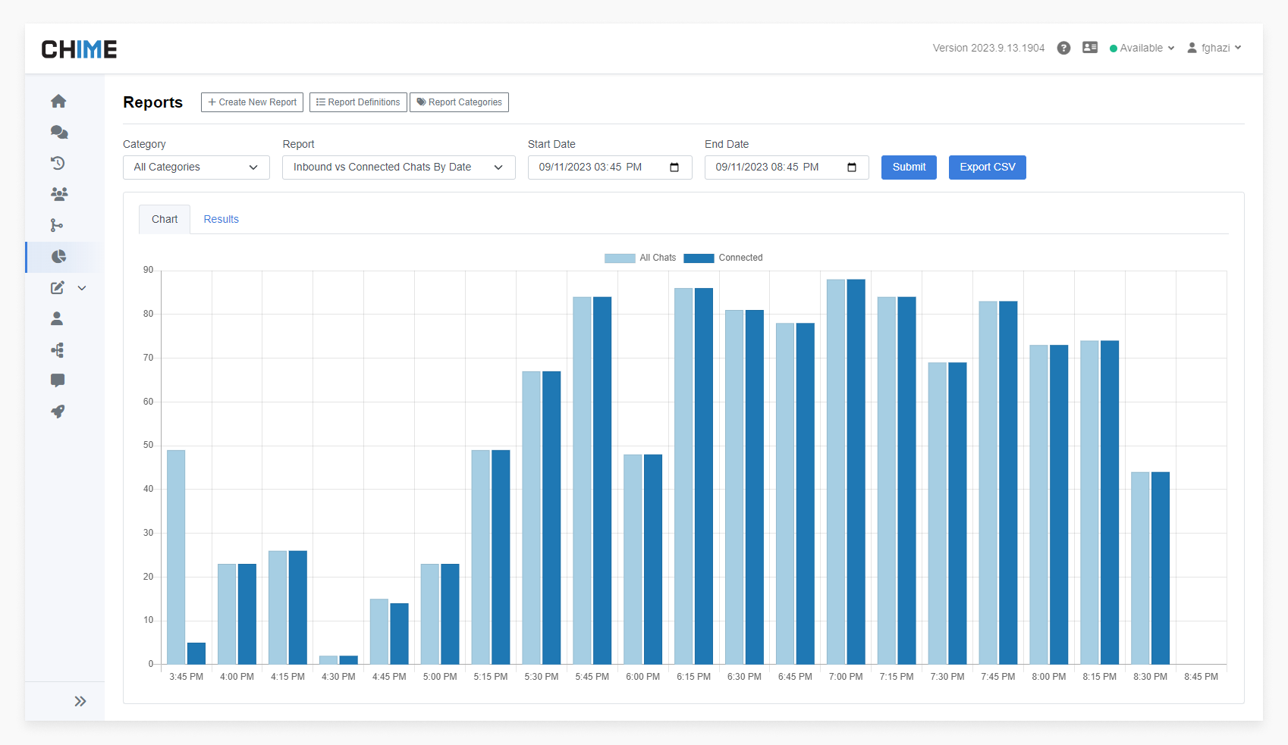Click Create New Report button
This screenshot has height=745, width=1288.
[x=252, y=102]
